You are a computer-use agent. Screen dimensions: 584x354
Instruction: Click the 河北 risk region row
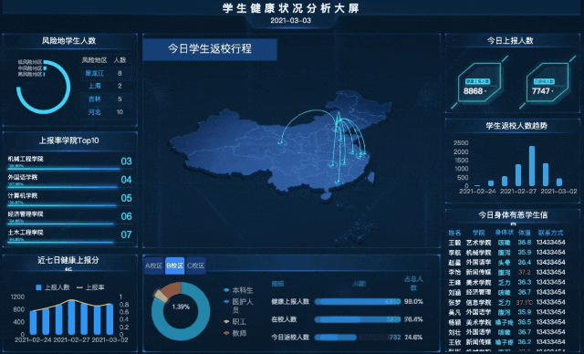[107, 112]
